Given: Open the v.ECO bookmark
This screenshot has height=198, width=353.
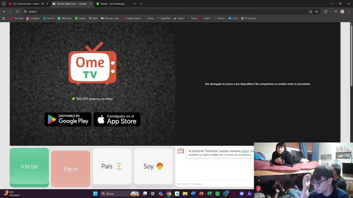Looking at the screenshot, I should [x=233, y=18].
